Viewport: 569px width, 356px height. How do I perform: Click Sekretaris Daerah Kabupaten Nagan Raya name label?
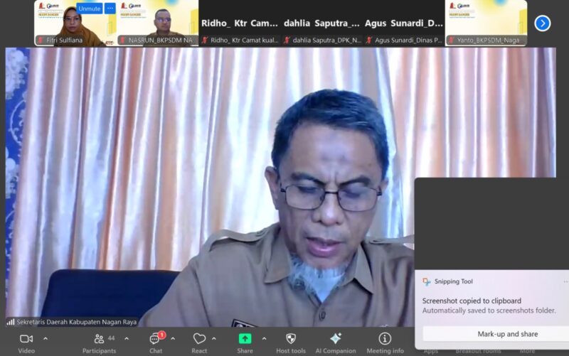(x=77, y=322)
